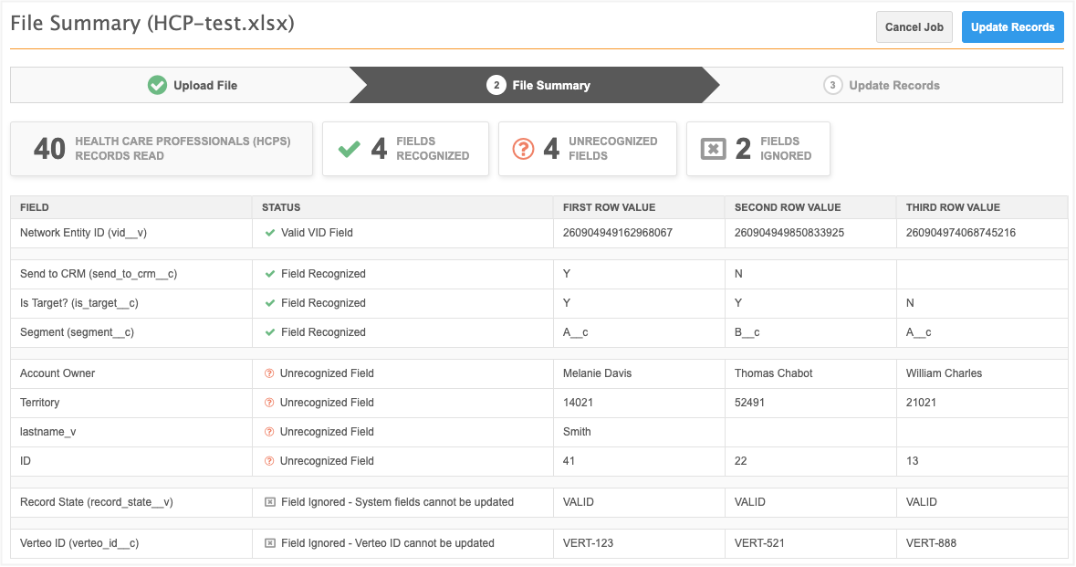Click the green check icon on Fields Recognized card
This screenshot has height=567, width=1076.
(349, 149)
